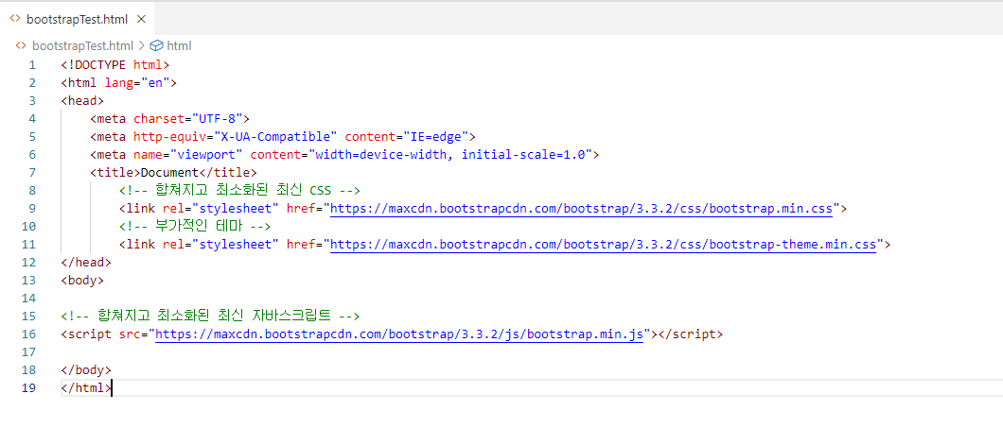Click the file icon in breadcrumb path
The image size is (1003, 428).
[21, 46]
